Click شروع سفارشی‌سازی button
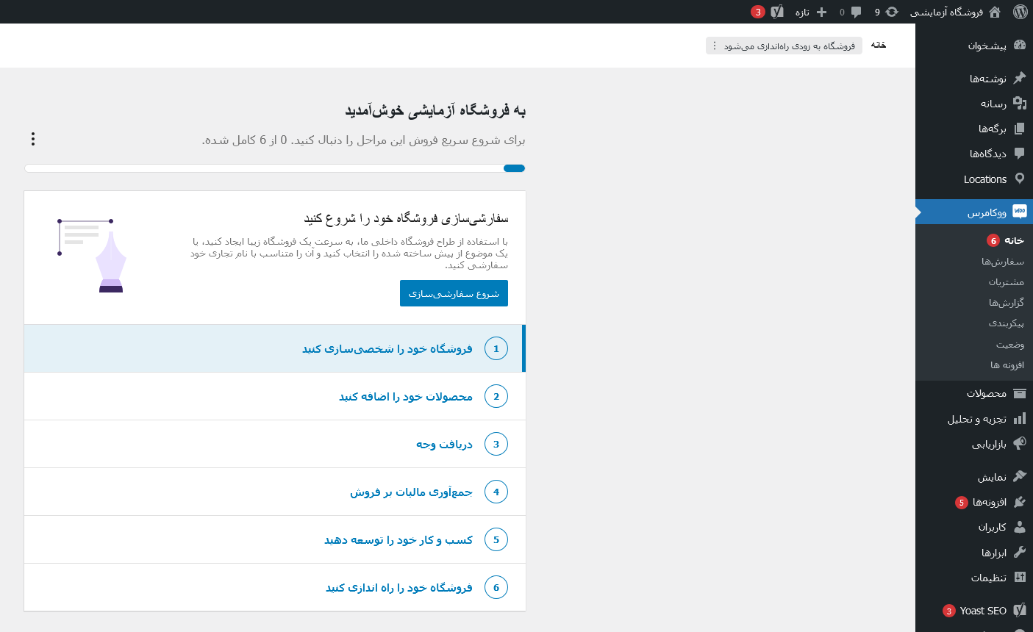The height and width of the screenshot is (632, 1033). [454, 293]
